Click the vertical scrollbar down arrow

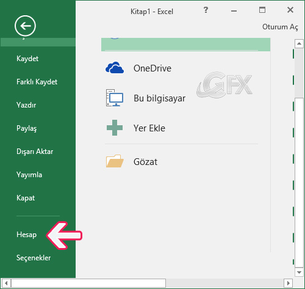click(299, 273)
